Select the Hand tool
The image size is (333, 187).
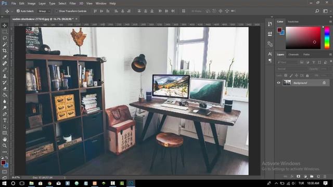click(x=5, y=139)
